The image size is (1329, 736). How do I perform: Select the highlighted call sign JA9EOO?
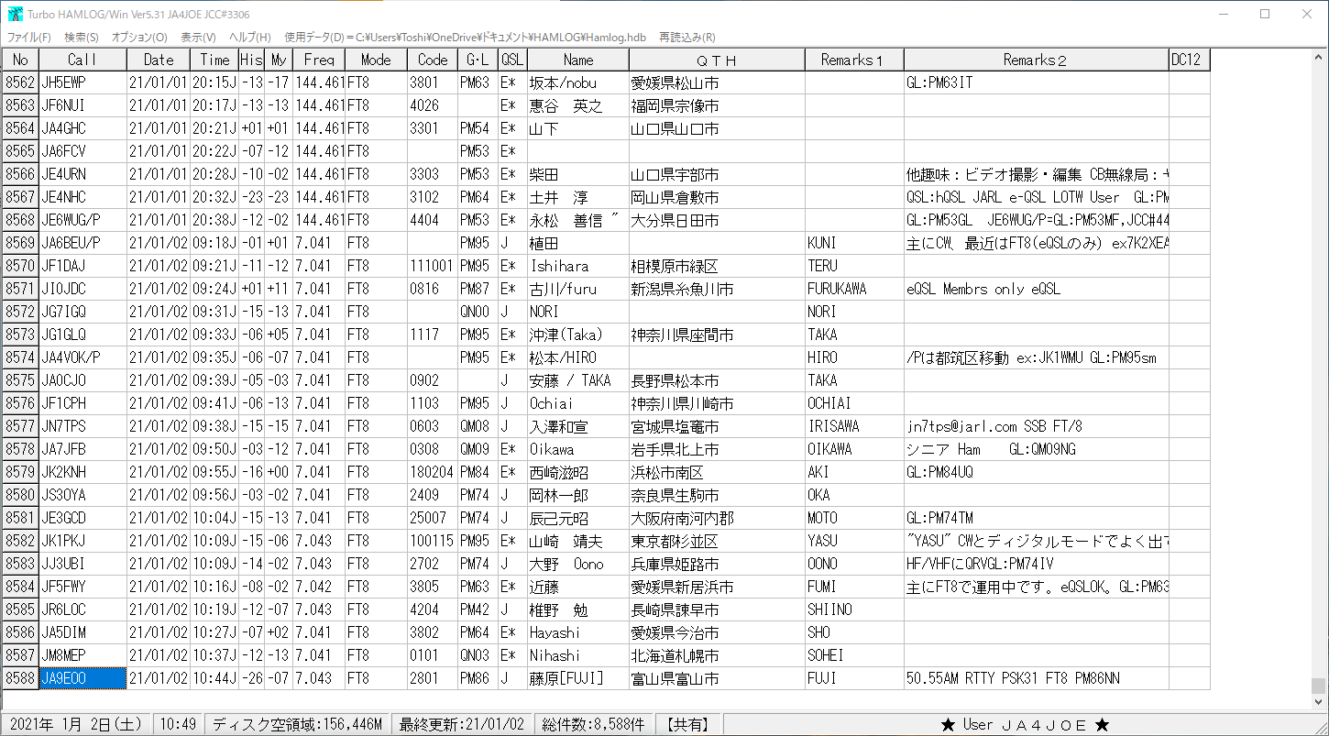[82, 678]
